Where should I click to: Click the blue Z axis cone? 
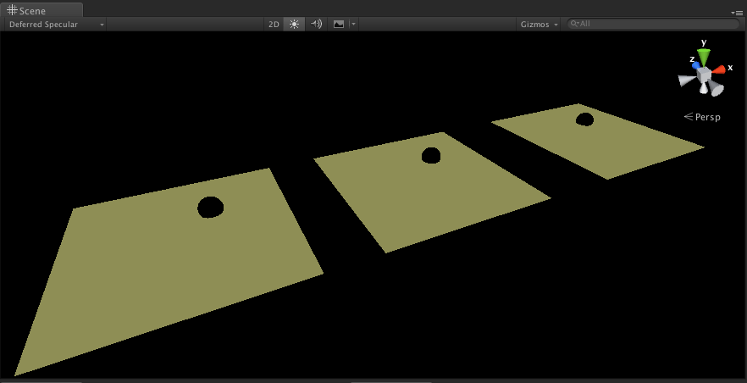pyautogui.click(x=696, y=64)
